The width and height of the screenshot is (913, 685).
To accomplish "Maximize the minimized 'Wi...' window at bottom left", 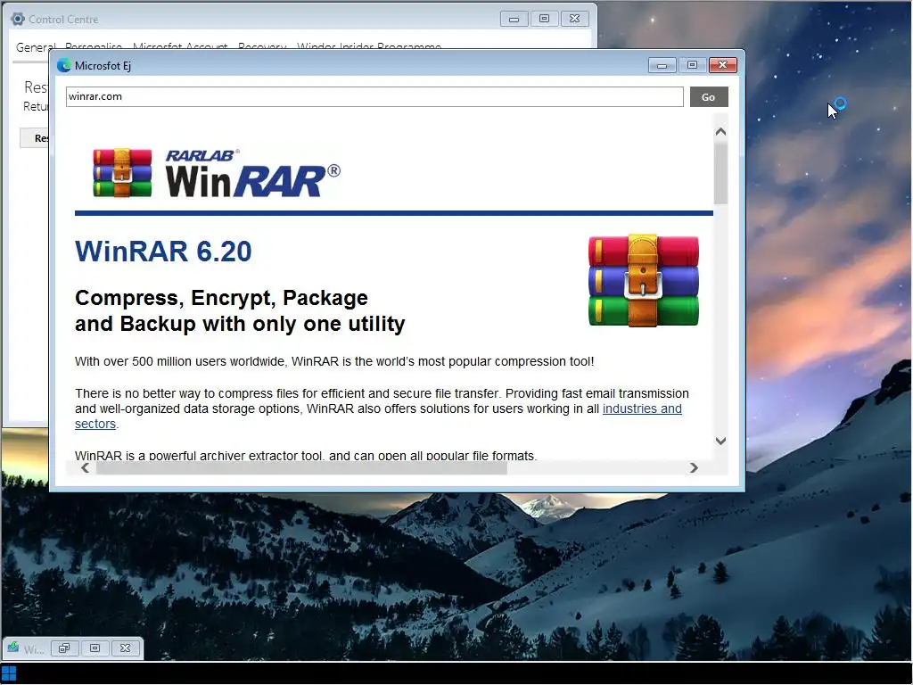I will [95, 648].
